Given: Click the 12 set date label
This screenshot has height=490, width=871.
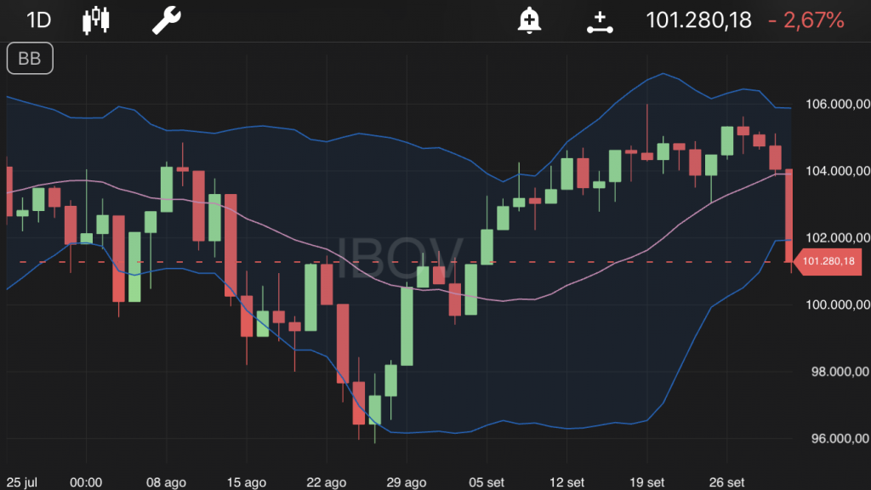Looking at the screenshot, I should pyautogui.click(x=566, y=482).
